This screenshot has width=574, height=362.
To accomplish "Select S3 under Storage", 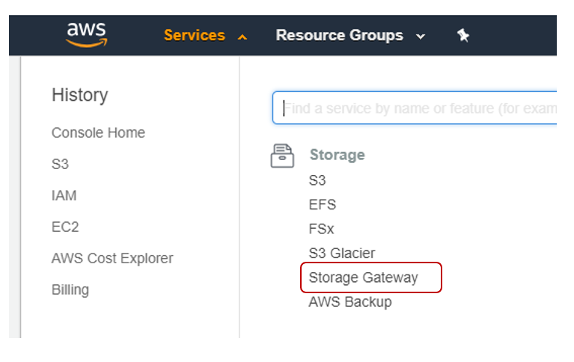I will pyautogui.click(x=317, y=180).
